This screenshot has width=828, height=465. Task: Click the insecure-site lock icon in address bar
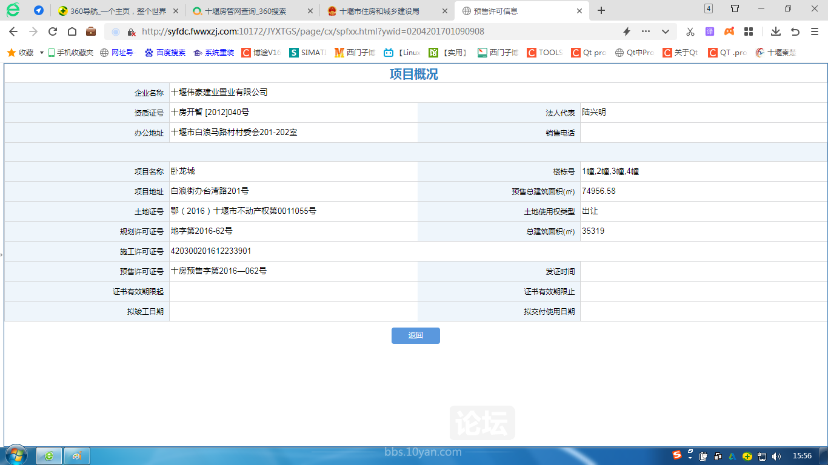[x=132, y=31]
